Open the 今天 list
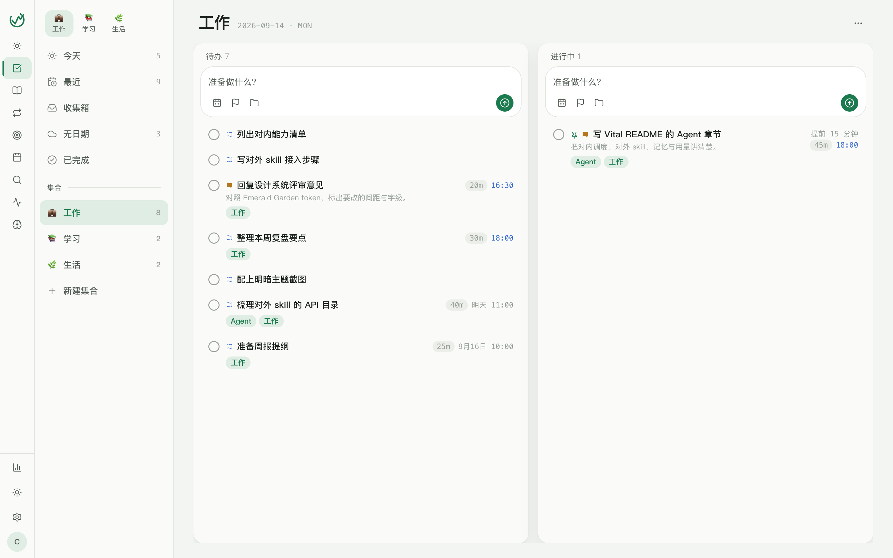 104,56
